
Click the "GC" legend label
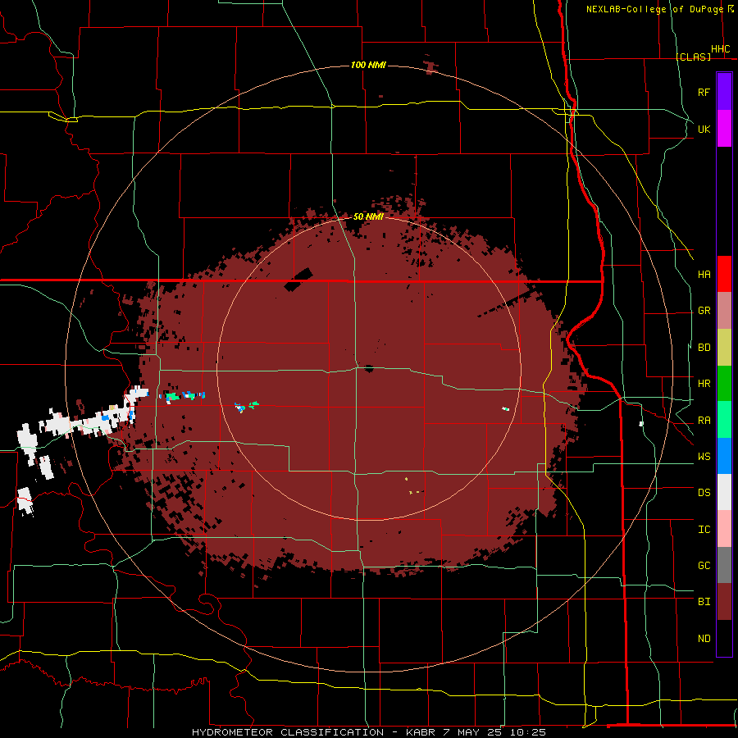click(x=704, y=566)
